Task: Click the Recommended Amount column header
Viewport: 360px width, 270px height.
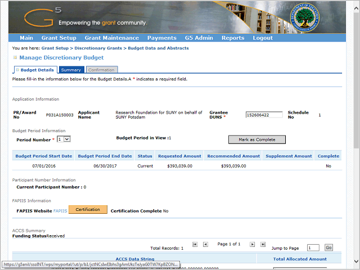Action: click(233, 156)
